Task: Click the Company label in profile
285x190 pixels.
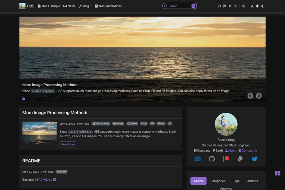Action: pos(202,150)
